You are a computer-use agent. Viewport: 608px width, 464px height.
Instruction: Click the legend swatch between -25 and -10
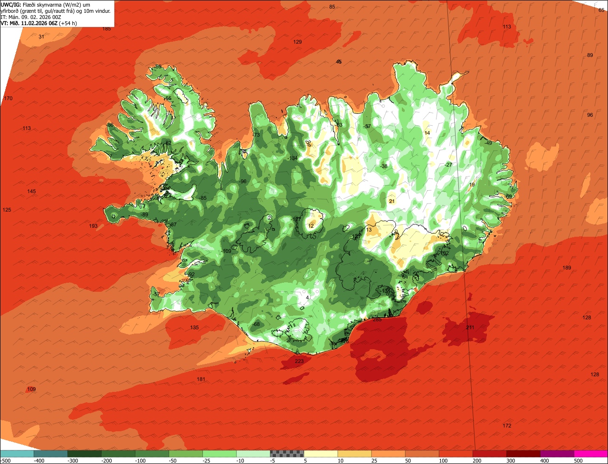[219, 454]
